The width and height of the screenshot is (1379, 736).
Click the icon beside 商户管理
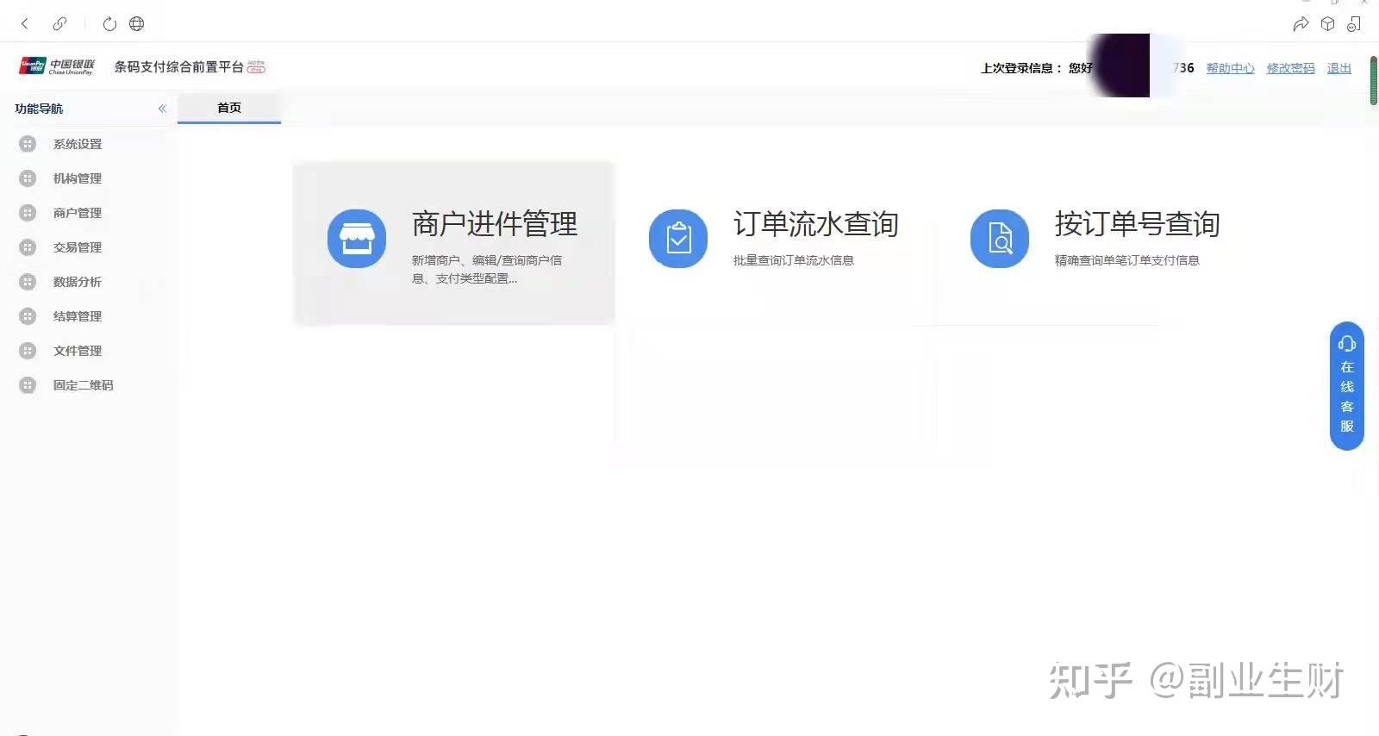(x=28, y=213)
